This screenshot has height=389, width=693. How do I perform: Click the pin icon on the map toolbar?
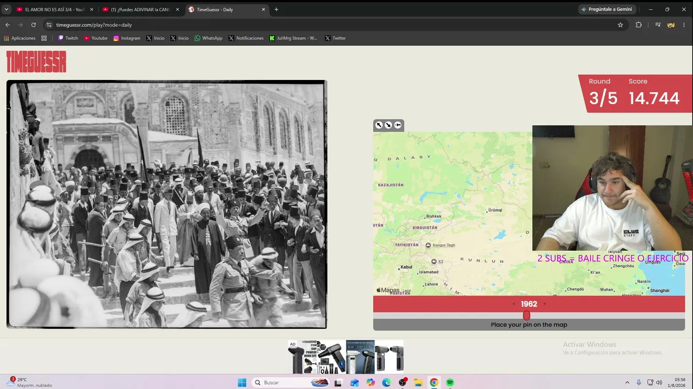[x=398, y=125]
